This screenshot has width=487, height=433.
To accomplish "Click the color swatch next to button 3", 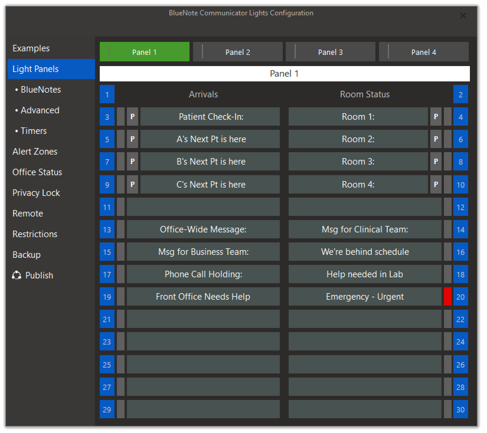I will tap(121, 117).
